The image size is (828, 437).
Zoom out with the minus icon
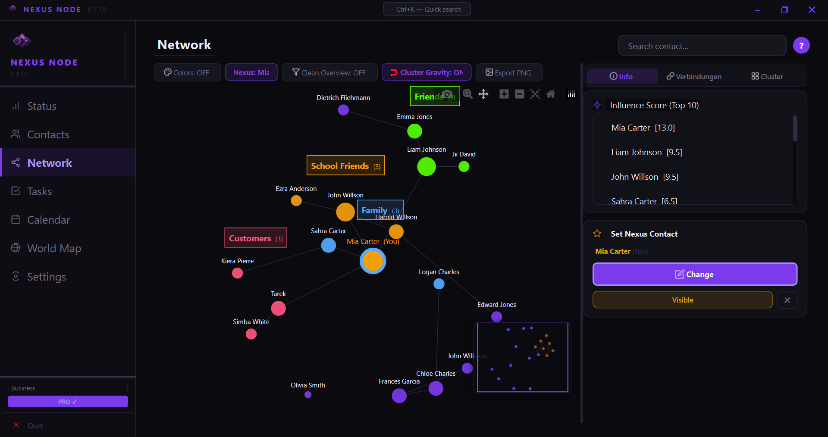click(520, 94)
